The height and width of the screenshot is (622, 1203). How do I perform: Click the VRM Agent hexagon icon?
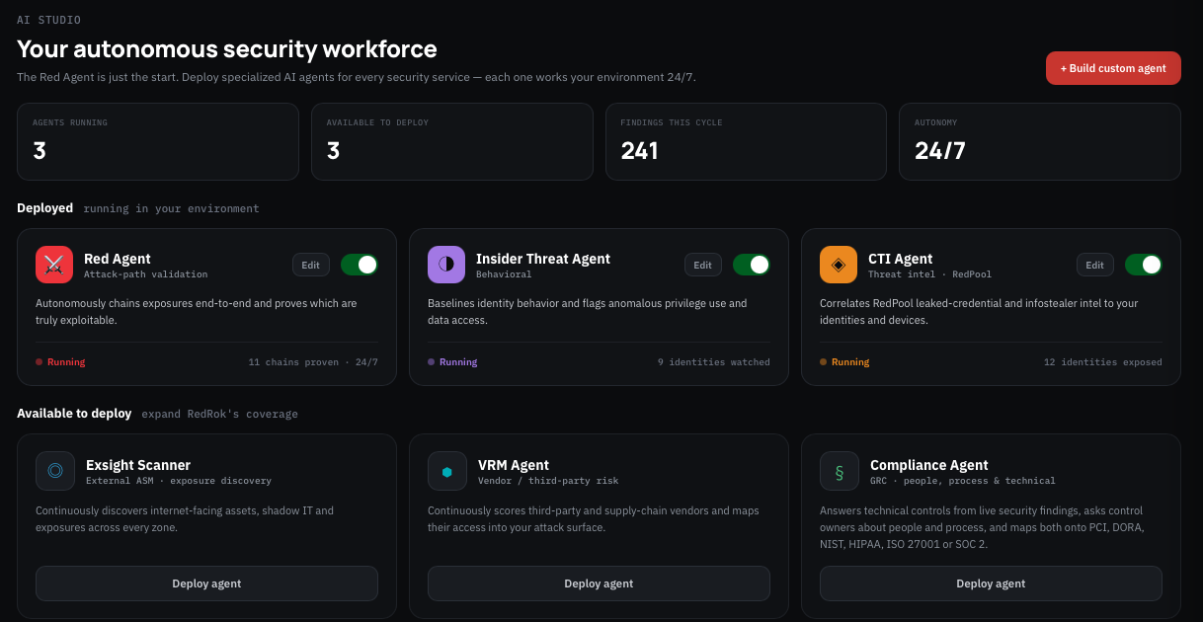446,471
